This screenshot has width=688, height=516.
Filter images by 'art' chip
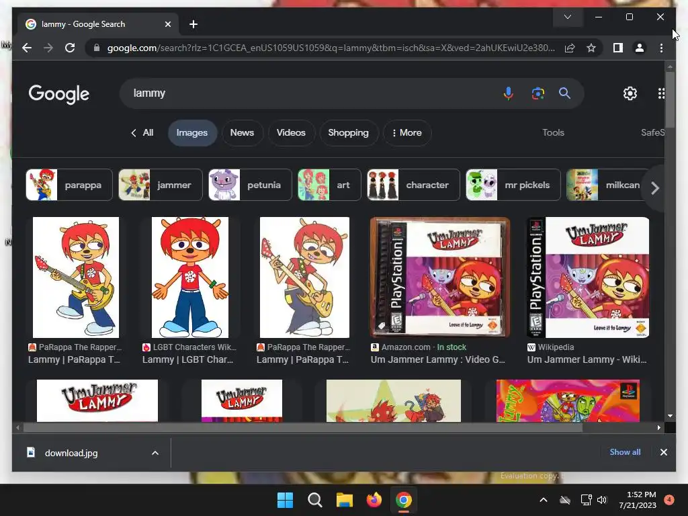[329, 185]
